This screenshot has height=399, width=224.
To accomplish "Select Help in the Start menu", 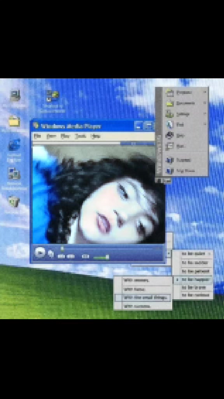I will click(x=185, y=135).
